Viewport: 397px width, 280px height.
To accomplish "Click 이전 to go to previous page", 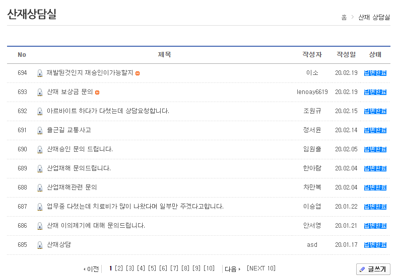I will [x=91, y=269].
